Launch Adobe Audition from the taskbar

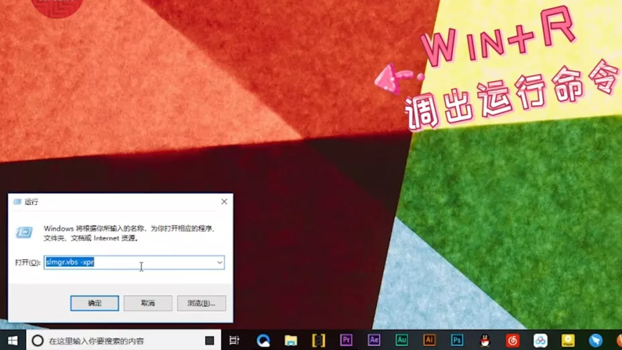(401, 340)
